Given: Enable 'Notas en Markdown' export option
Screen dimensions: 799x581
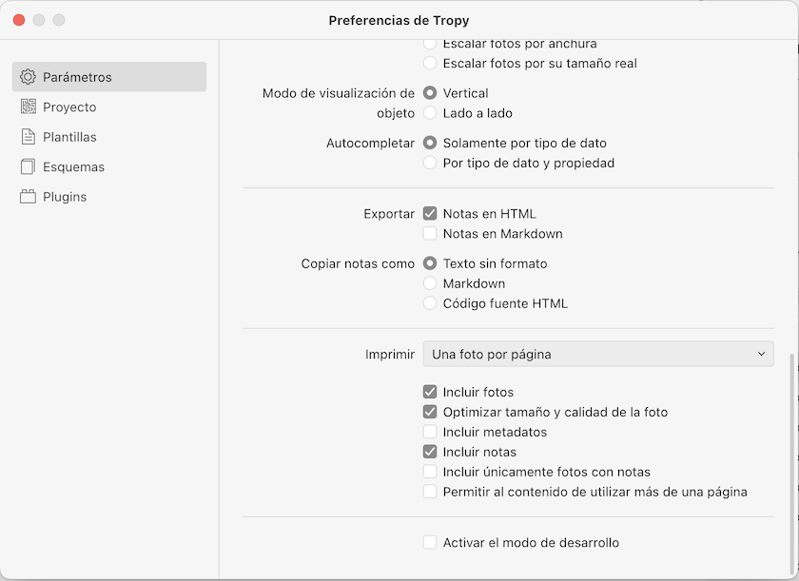Looking at the screenshot, I should click(430, 233).
